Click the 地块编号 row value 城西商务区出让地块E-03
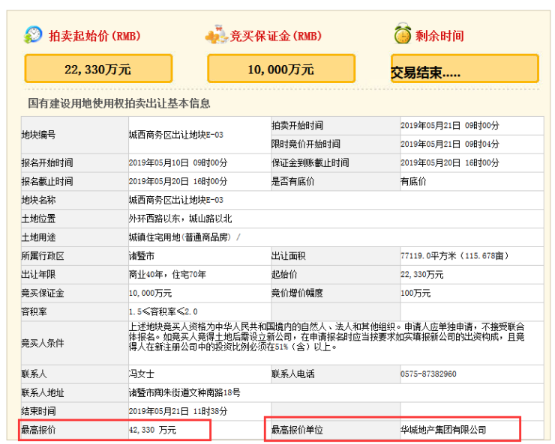The image size is (555, 444). (x=175, y=135)
